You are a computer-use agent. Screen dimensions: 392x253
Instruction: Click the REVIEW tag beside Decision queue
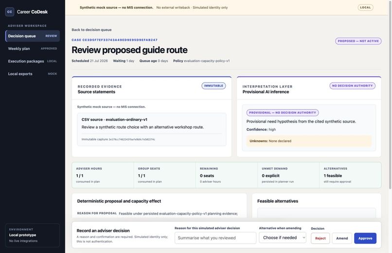(51, 36)
